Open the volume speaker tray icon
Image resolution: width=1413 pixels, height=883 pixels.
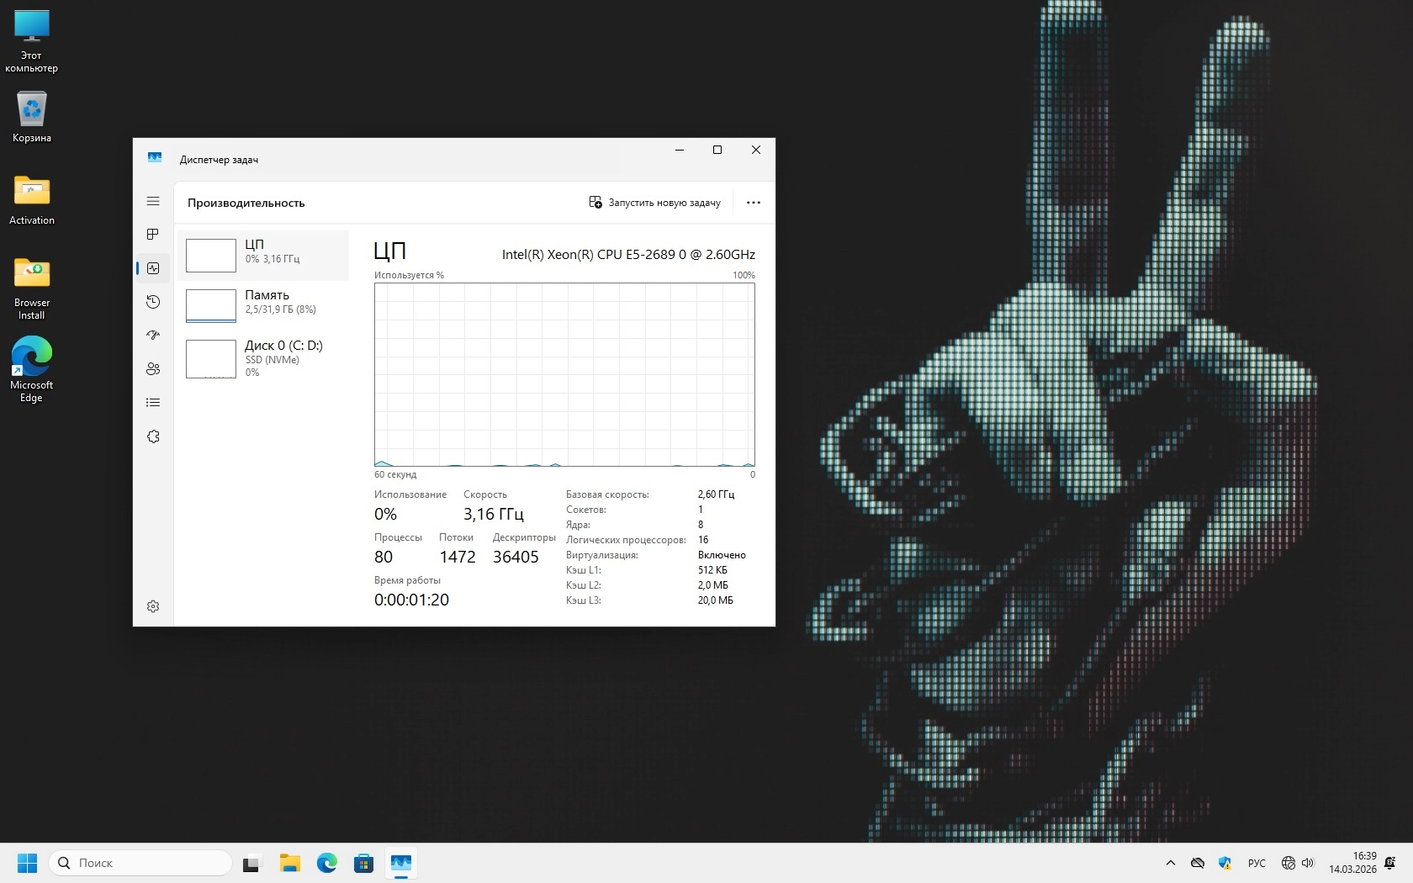tap(1308, 863)
